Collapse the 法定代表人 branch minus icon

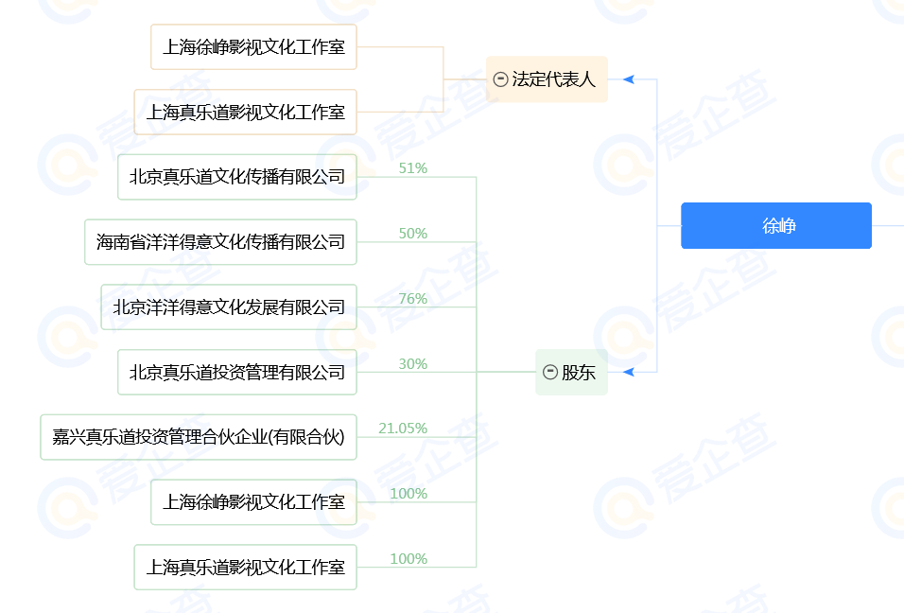click(x=501, y=79)
